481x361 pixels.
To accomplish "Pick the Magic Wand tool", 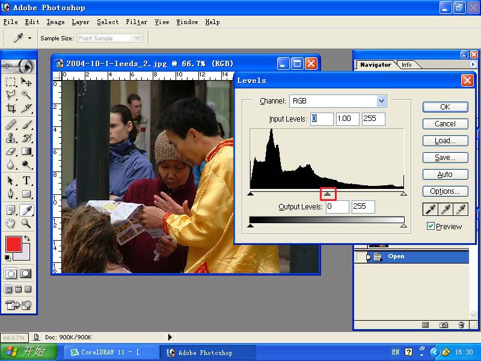I will (26, 95).
